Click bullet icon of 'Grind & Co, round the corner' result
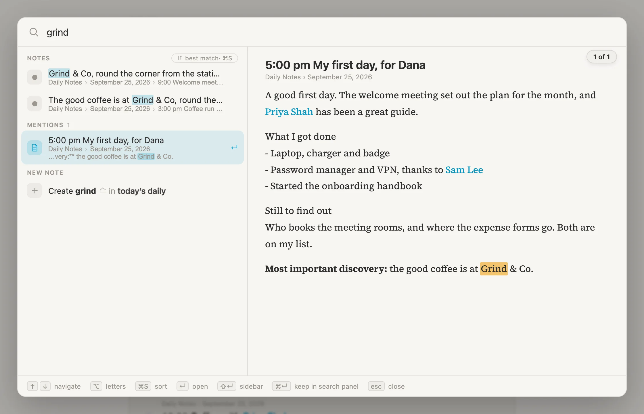 [34, 77]
